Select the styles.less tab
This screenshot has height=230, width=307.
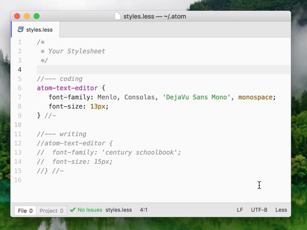35,30
